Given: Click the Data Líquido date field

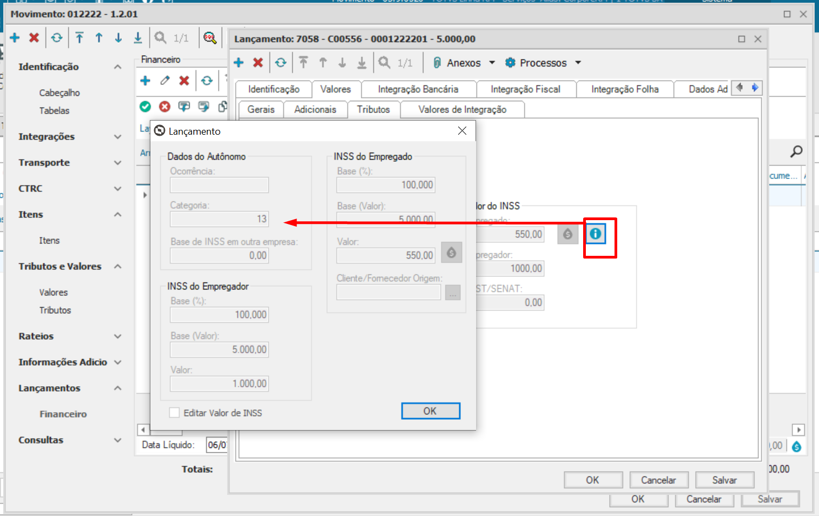Looking at the screenshot, I should [x=217, y=445].
